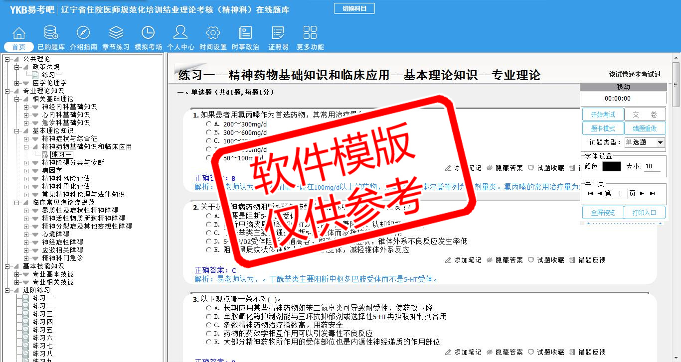Switch to the 首页 tab

click(19, 47)
